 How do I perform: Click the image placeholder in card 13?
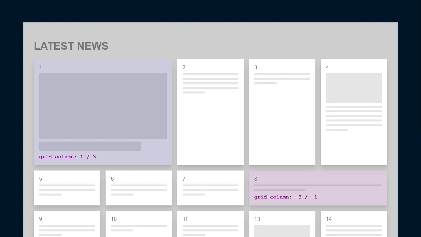[x=282, y=231]
